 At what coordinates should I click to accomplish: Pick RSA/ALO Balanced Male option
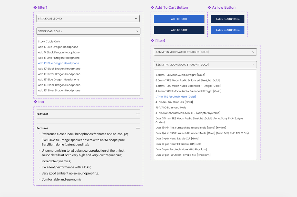coord(171,108)
